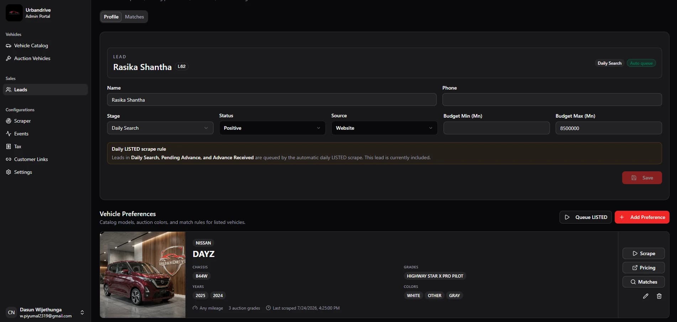Click the CN user avatar
The image size is (677, 322).
click(x=11, y=312)
